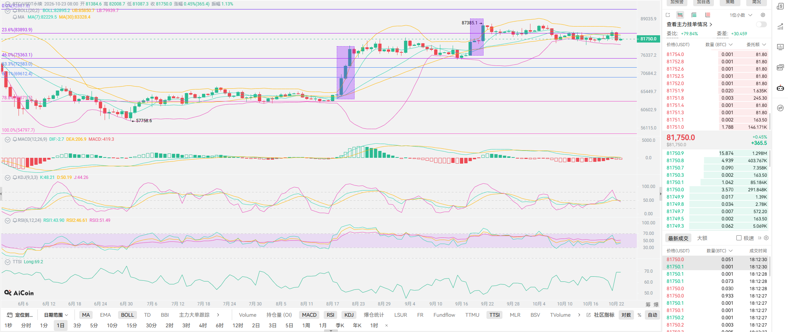This screenshot has width=788, height=332.
Task: Open 查看主力挂单情况 link
Action: pyautogui.click(x=689, y=24)
